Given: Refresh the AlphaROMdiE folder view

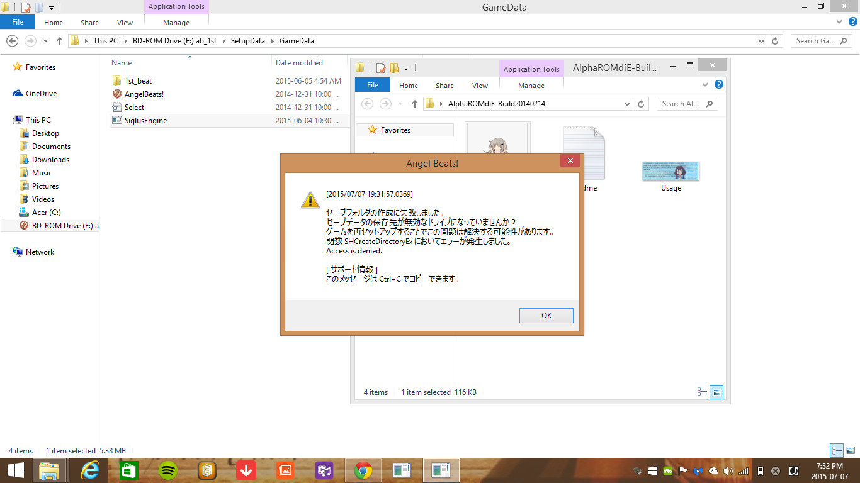Looking at the screenshot, I should point(642,104).
